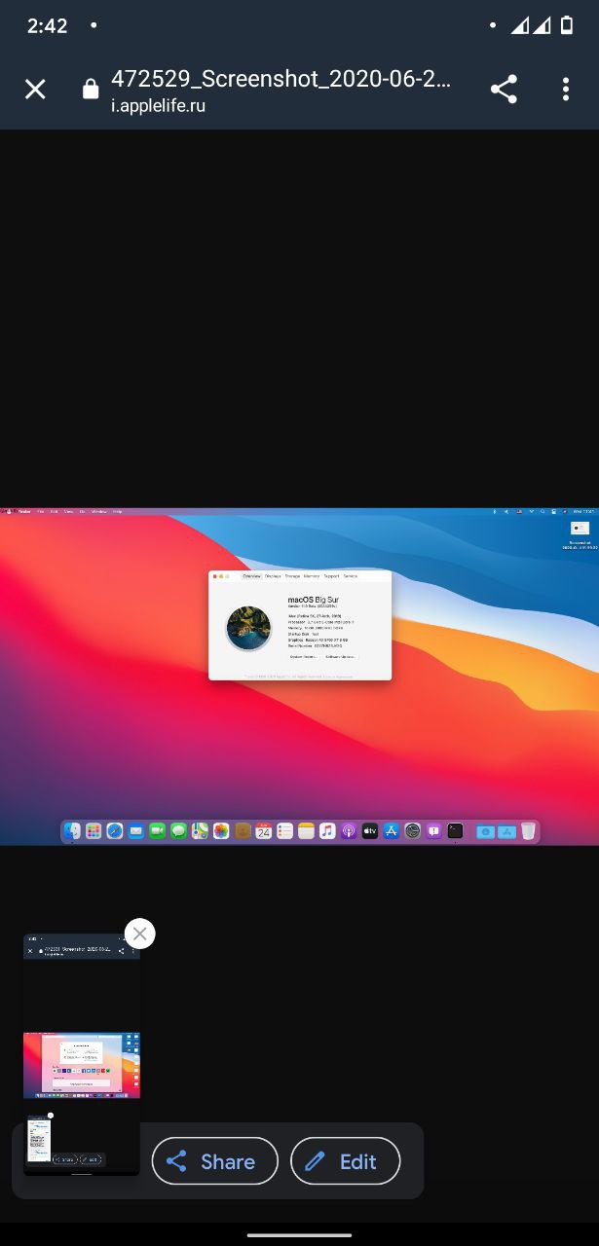Open Messages from the dock
The width and height of the screenshot is (599, 1246).
point(178,831)
